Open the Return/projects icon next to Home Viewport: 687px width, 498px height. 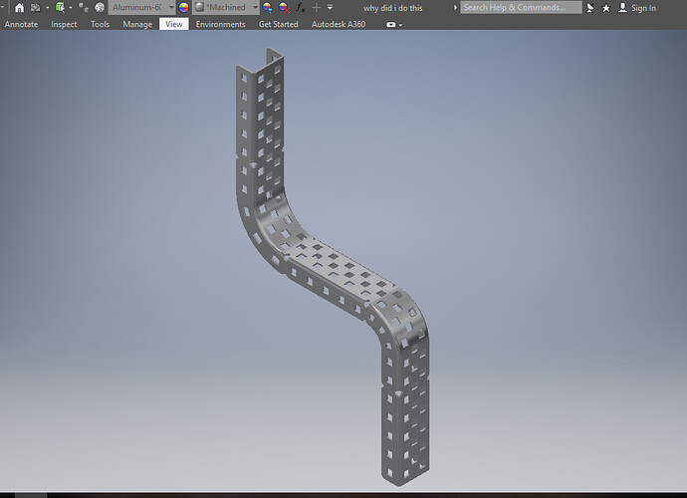point(36,7)
